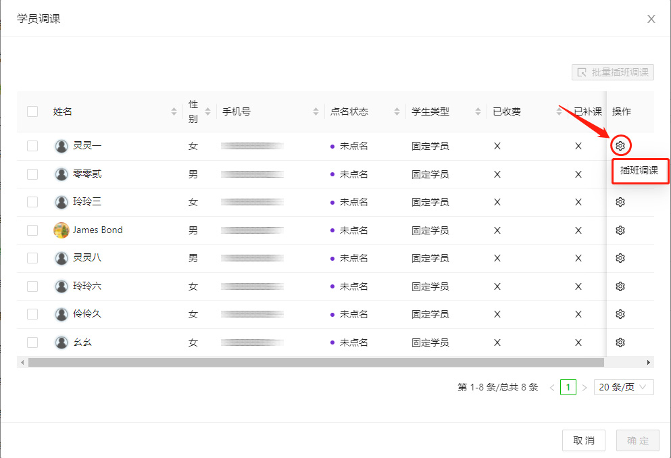Toggle the select-all header checkbox
The height and width of the screenshot is (458, 671).
pyautogui.click(x=32, y=111)
